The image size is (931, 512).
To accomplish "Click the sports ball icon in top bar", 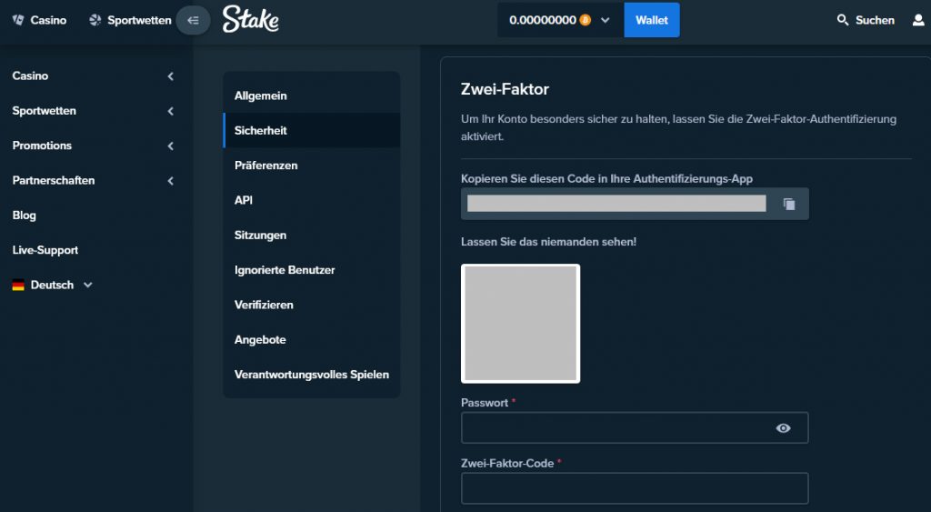I will coord(95,20).
